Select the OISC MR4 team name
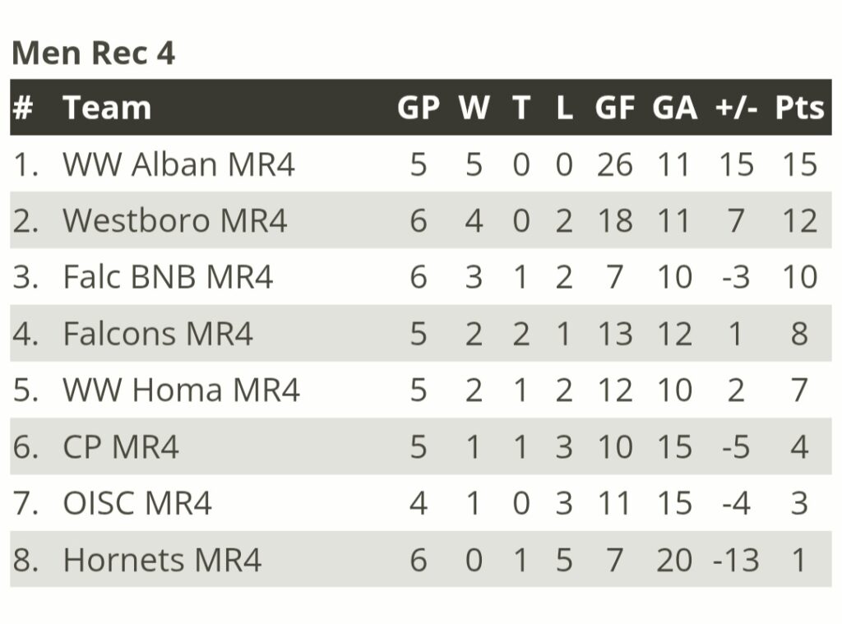Viewport: 842px width, 624px height. tap(137, 503)
